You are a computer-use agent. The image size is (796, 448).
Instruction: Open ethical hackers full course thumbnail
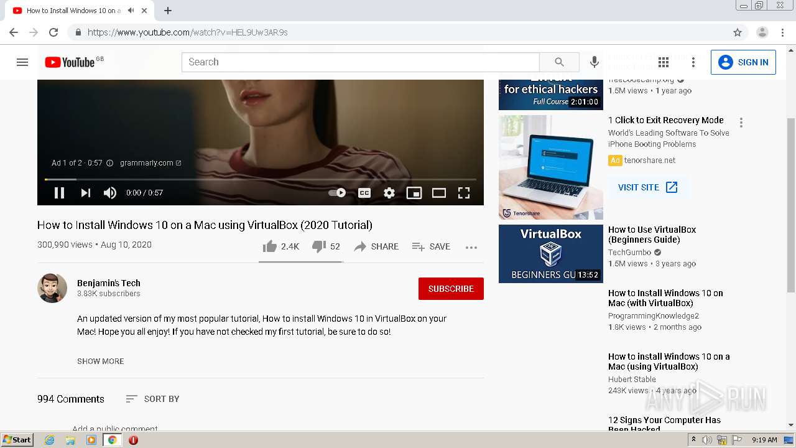coord(551,95)
